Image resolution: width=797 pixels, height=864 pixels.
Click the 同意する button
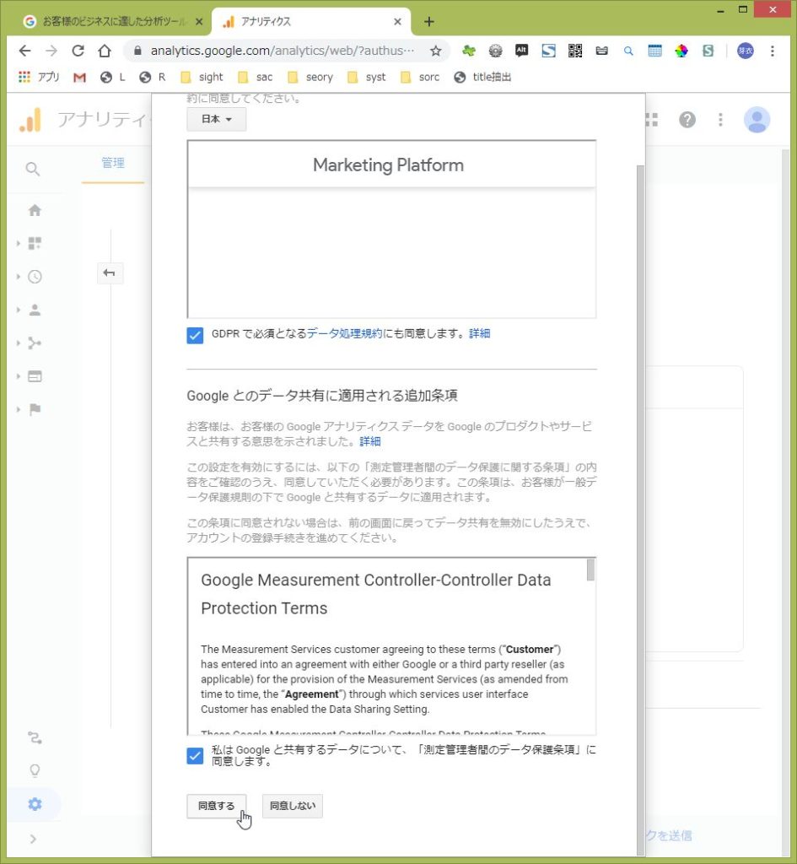(x=217, y=806)
